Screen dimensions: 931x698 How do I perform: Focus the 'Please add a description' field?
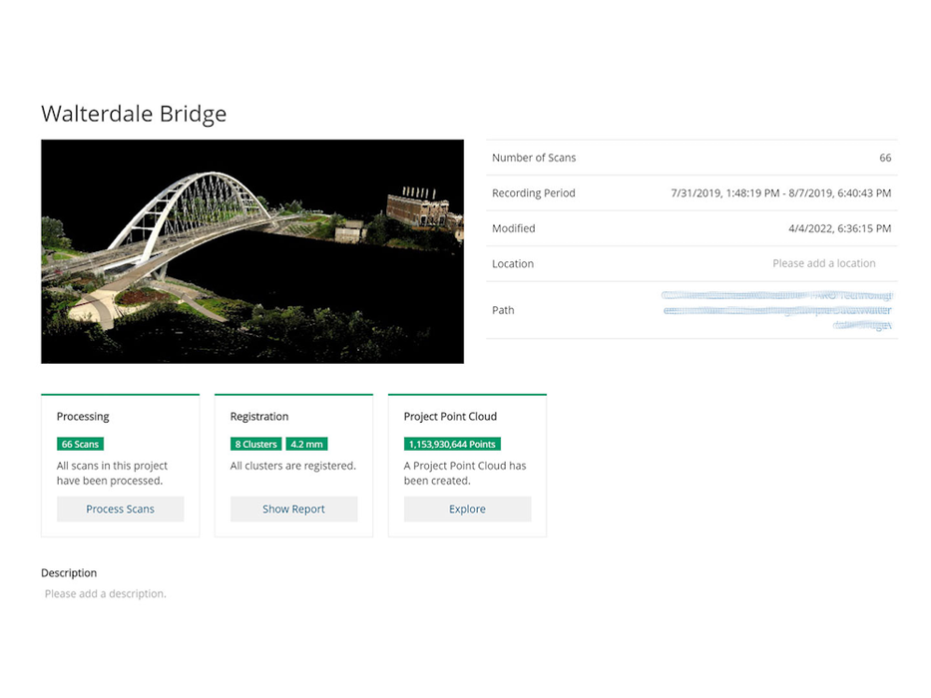click(106, 593)
